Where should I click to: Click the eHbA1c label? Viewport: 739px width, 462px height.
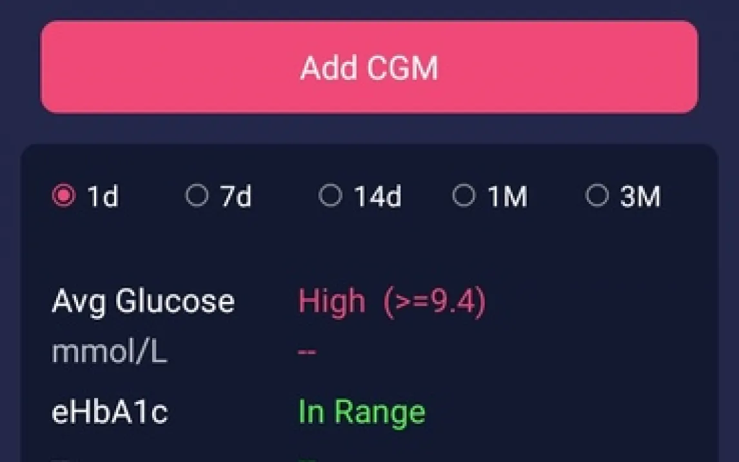110,412
